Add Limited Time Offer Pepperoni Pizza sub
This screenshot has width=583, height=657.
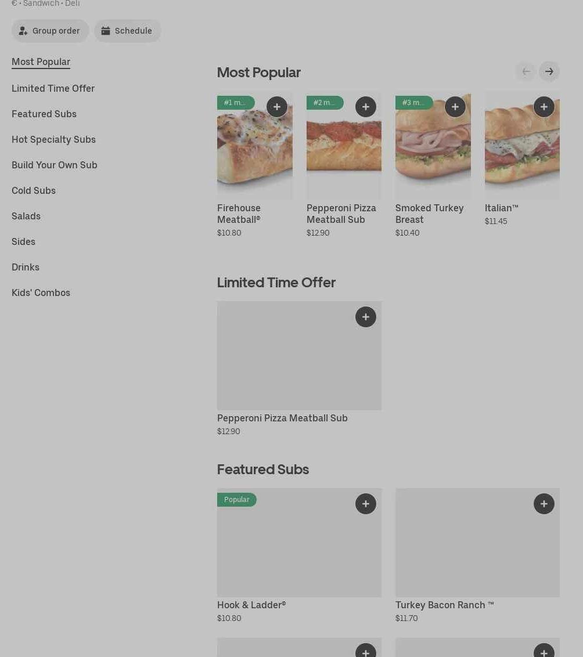pyautogui.click(x=365, y=317)
